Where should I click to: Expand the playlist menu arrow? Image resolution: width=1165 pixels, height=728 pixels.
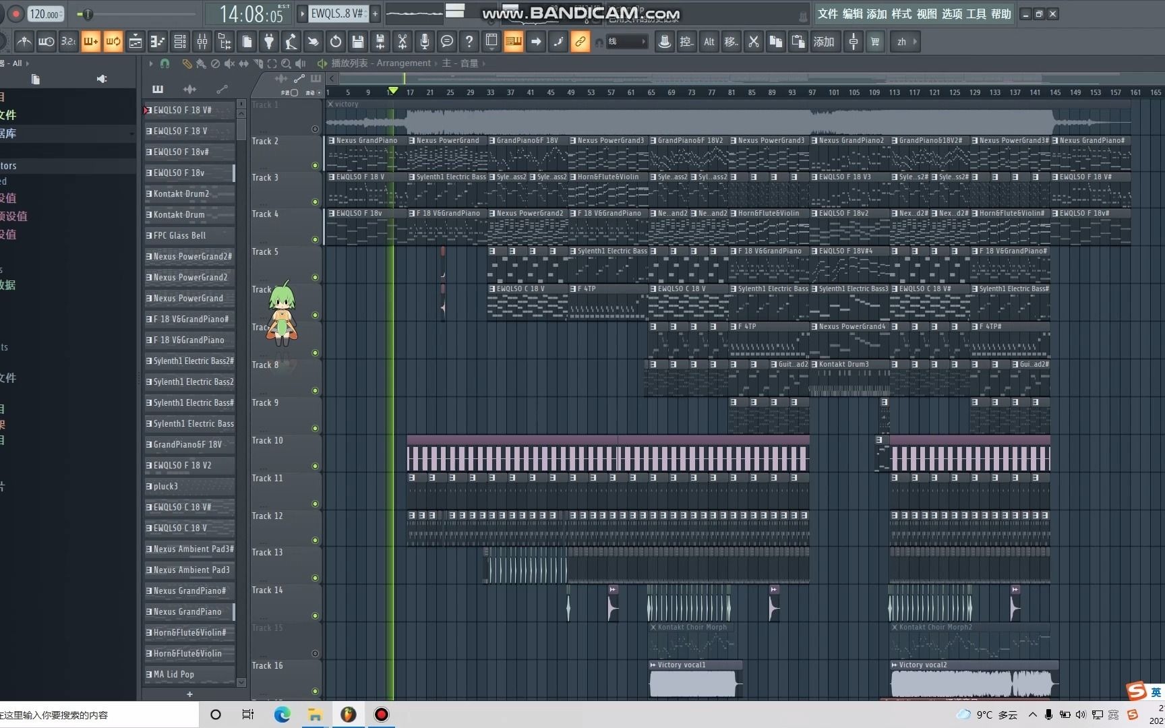click(150, 63)
